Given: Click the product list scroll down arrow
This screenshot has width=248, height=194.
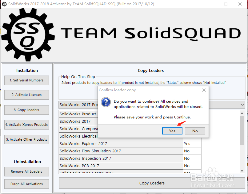Looking at the screenshot, I should (242, 171).
